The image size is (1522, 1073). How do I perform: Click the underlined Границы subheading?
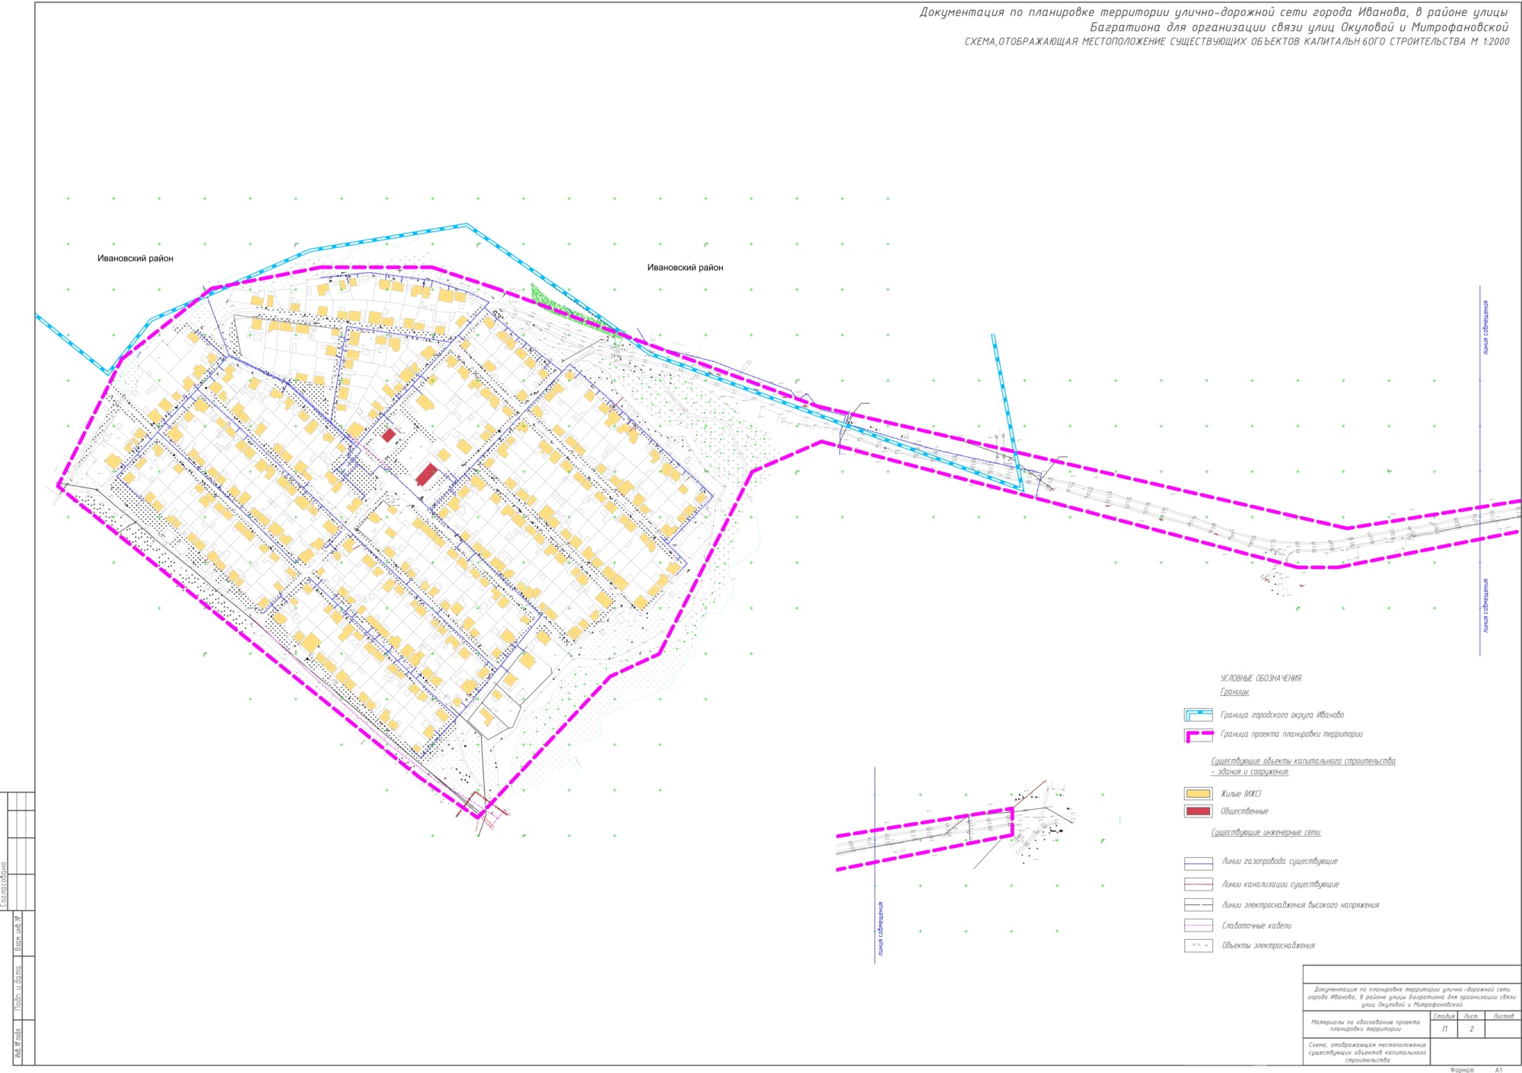[x=1234, y=692]
